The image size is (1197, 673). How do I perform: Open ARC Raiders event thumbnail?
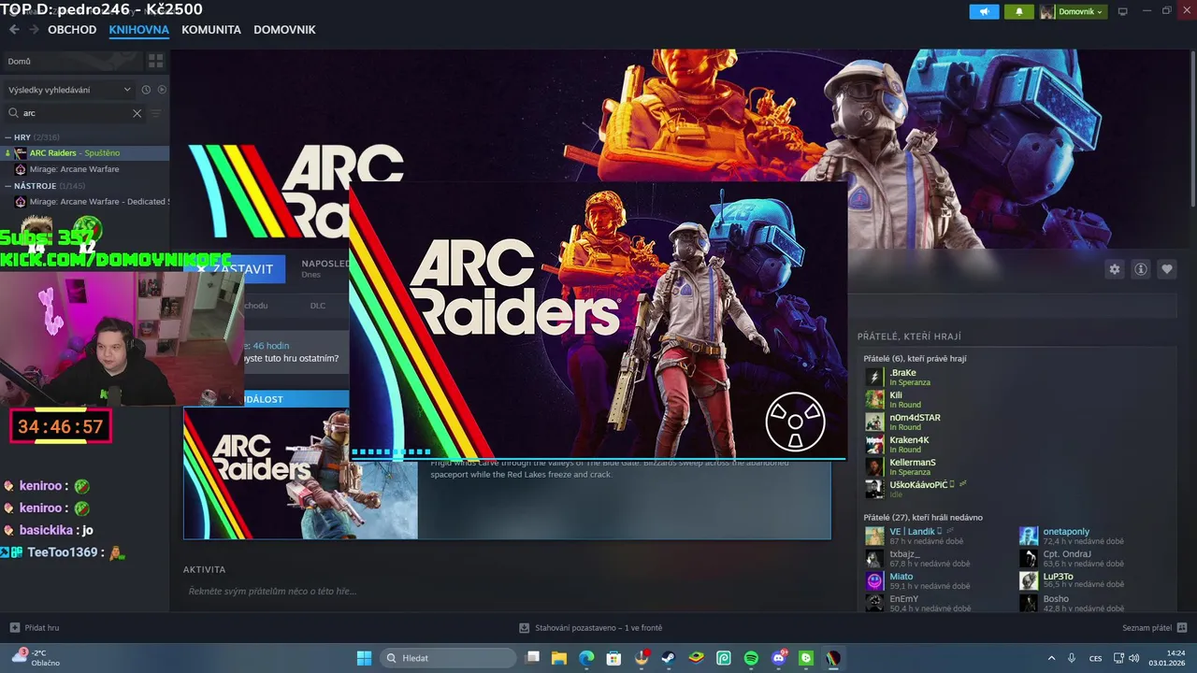click(x=300, y=473)
